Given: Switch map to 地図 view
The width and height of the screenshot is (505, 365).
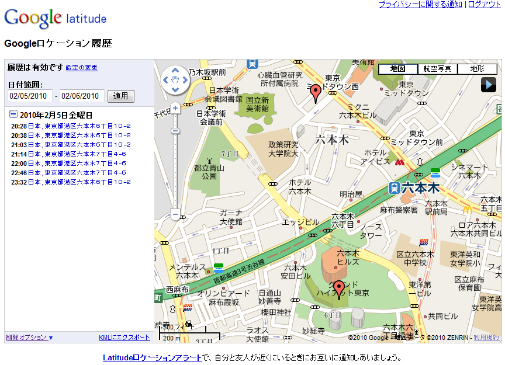Looking at the screenshot, I should (398, 68).
